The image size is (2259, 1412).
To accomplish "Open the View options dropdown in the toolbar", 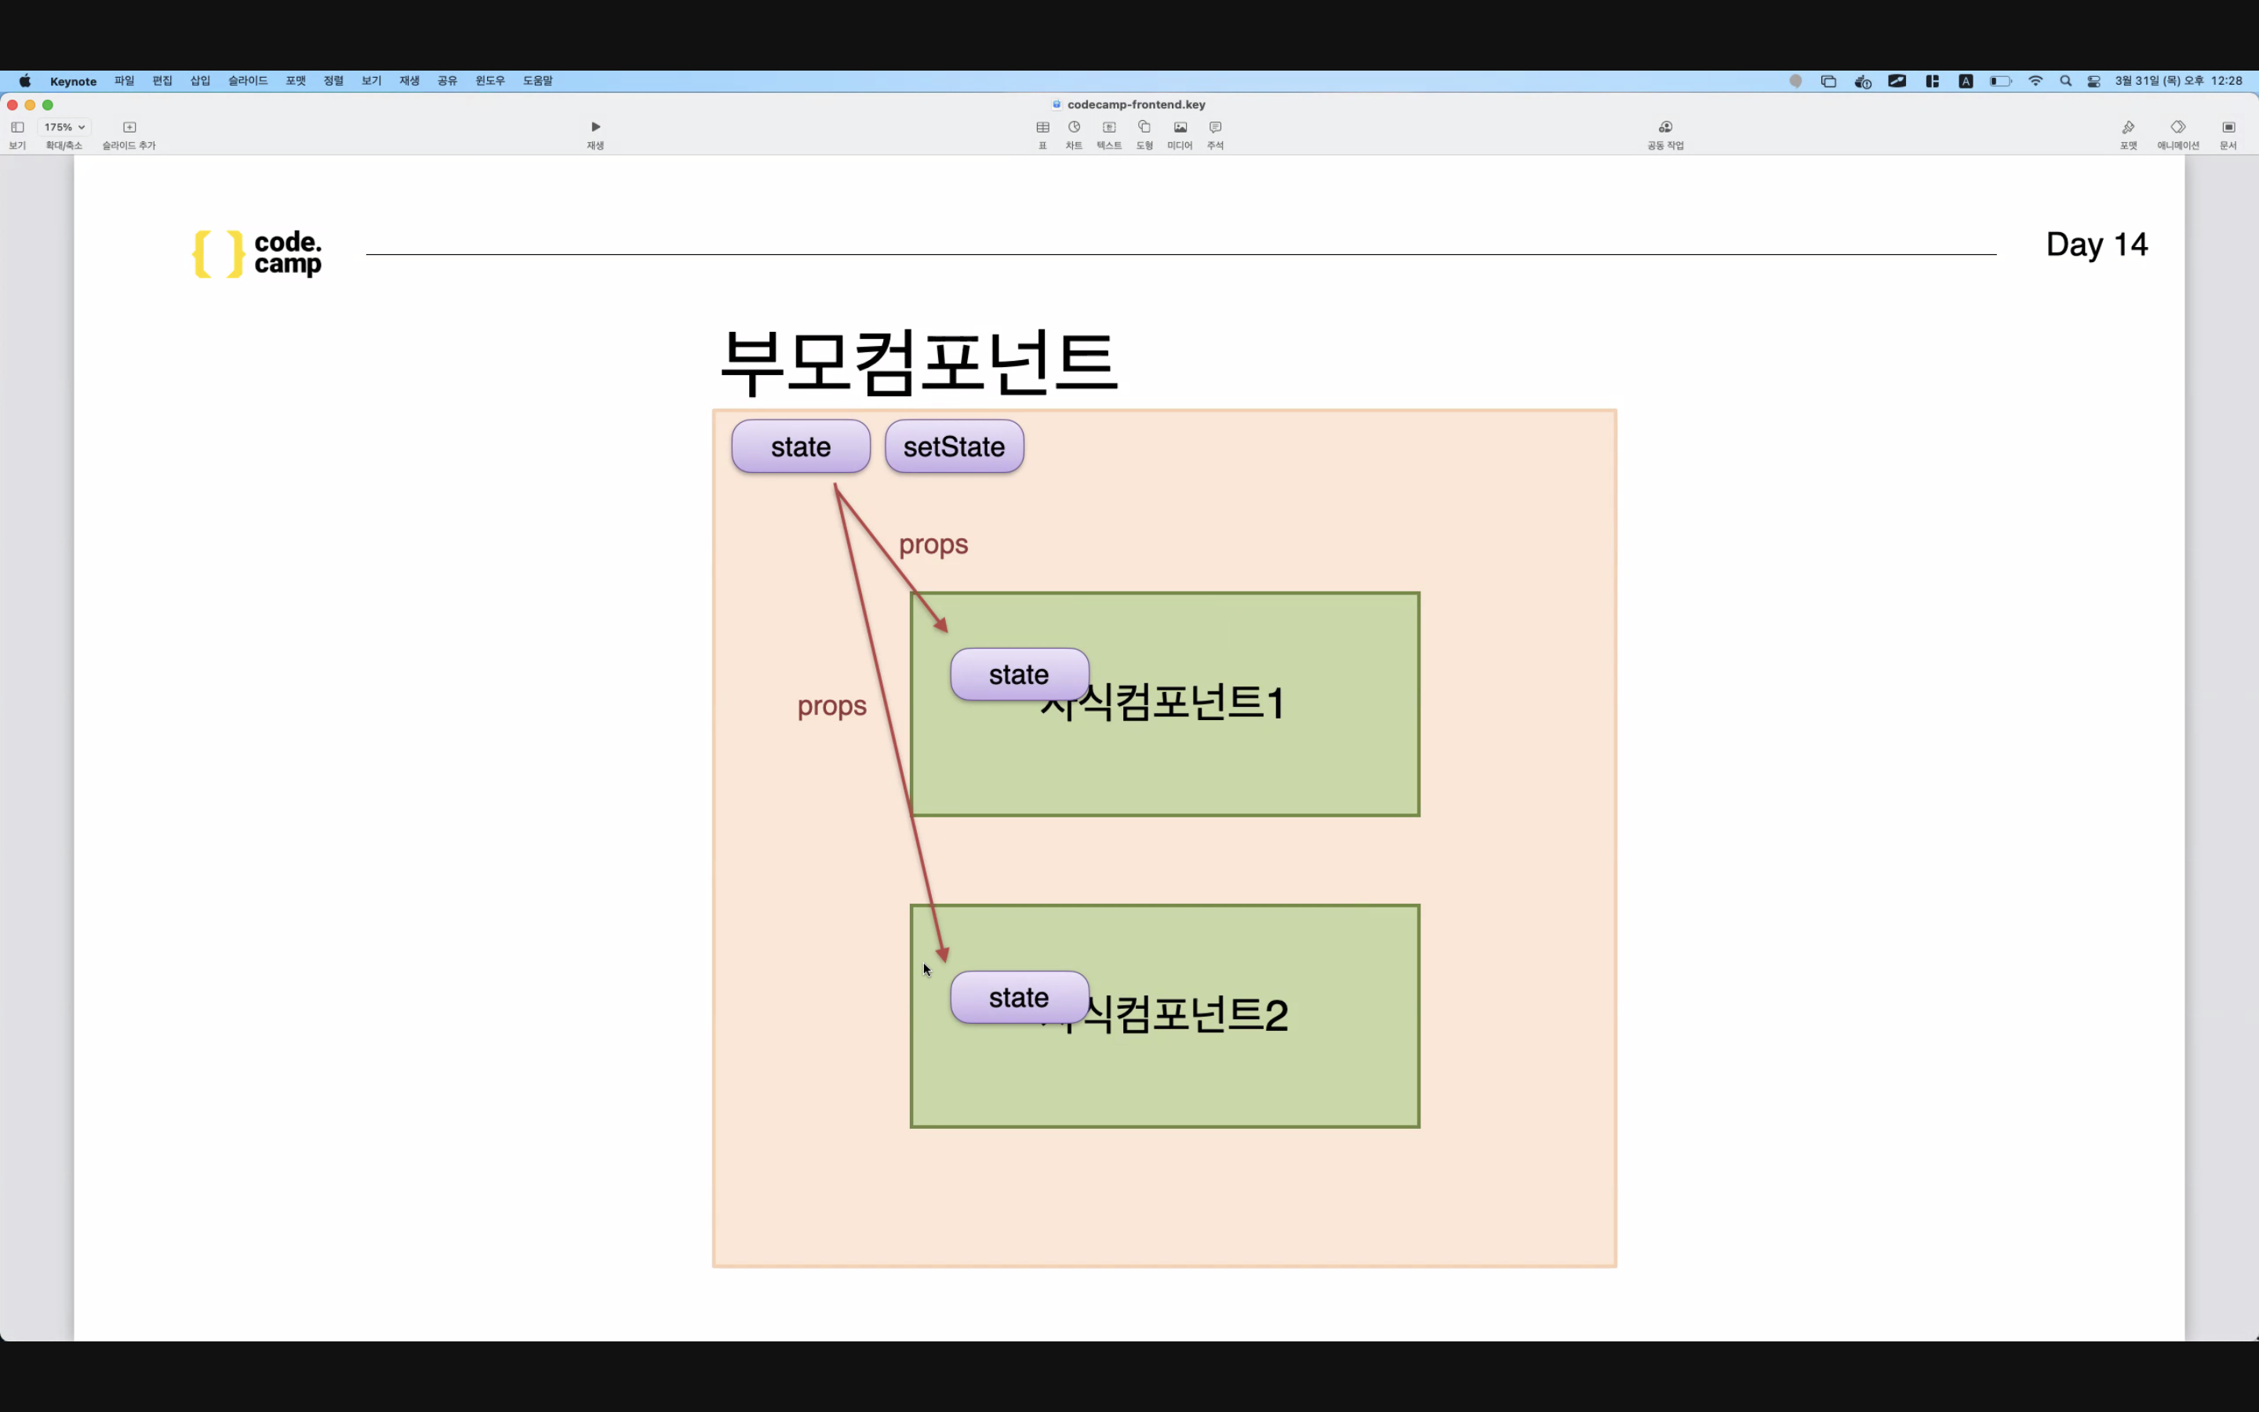I will 18,128.
